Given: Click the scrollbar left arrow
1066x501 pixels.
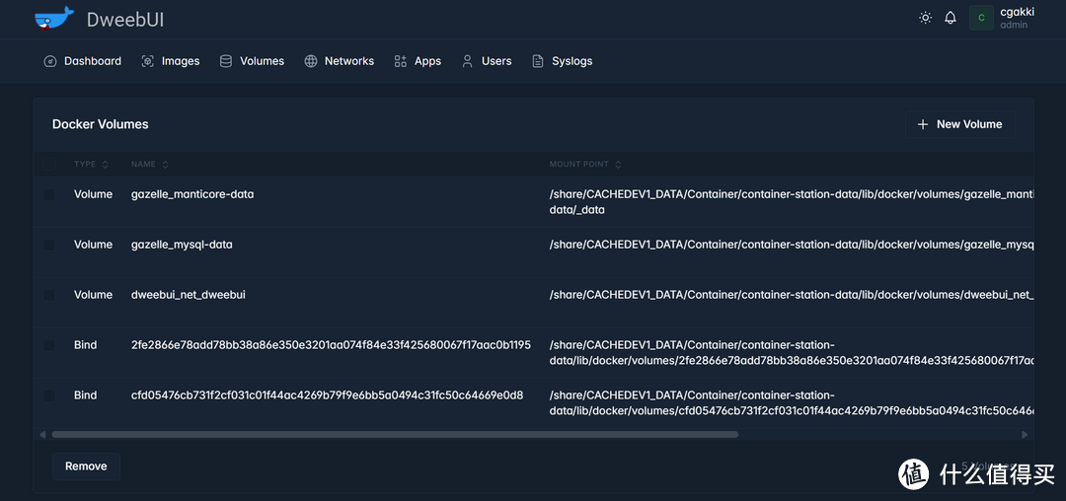Looking at the screenshot, I should point(42,435).
